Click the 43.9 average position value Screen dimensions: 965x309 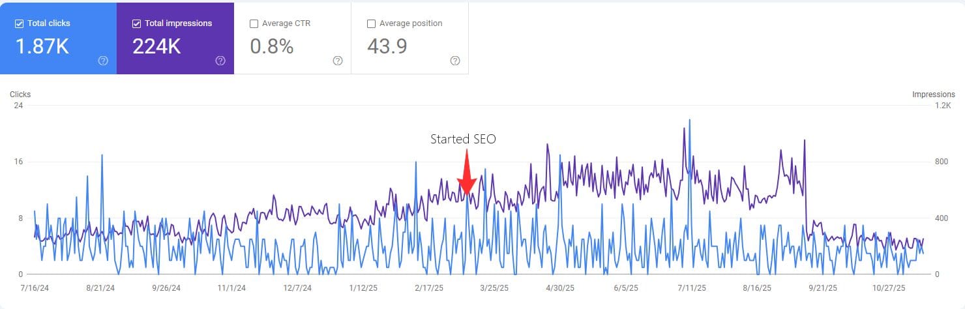(387, 46)
